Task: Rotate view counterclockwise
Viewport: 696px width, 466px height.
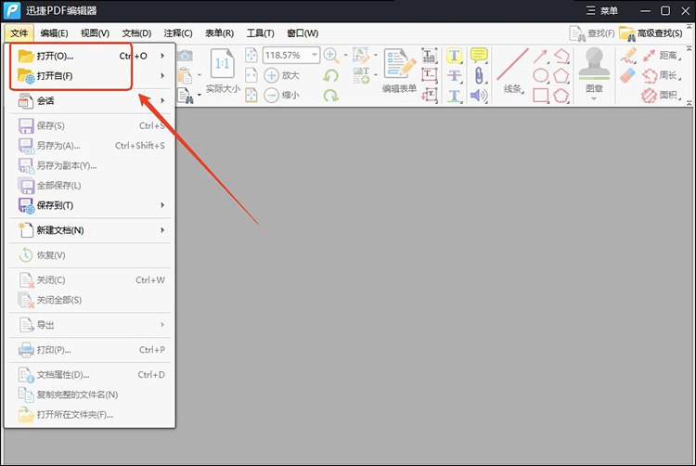Action: [x=330, y=75]
